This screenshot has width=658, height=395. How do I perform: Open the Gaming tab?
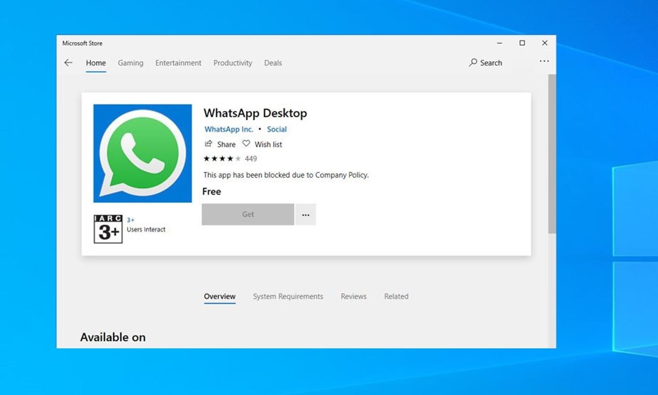pyautogui.click(x=131, y=63)
